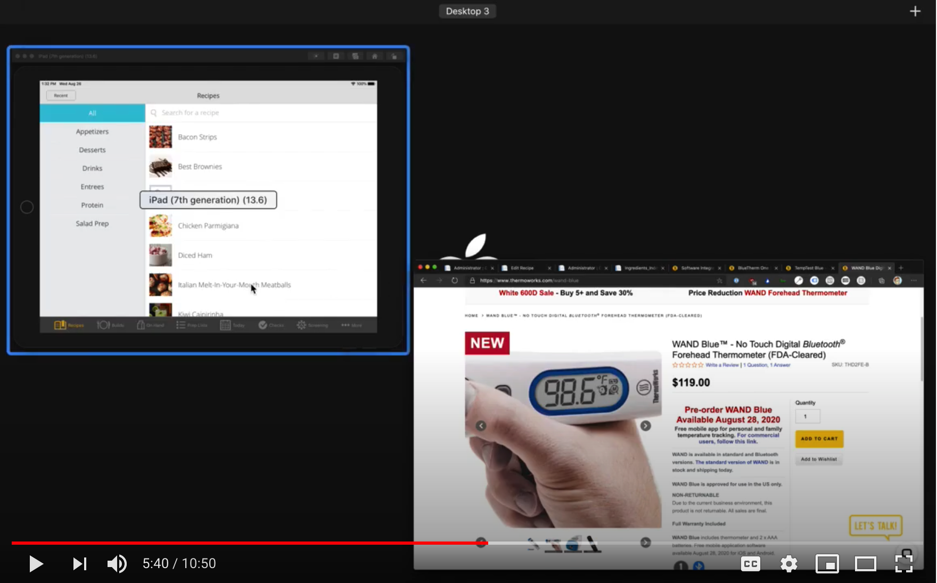Switch to the BlueTherm One browser tab
Image resolution: width=937 pixels, height=583 pixels.
click(752, 268)
